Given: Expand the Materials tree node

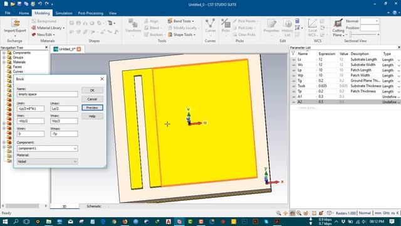Looking at the screenshot, I should pos(4,62).
